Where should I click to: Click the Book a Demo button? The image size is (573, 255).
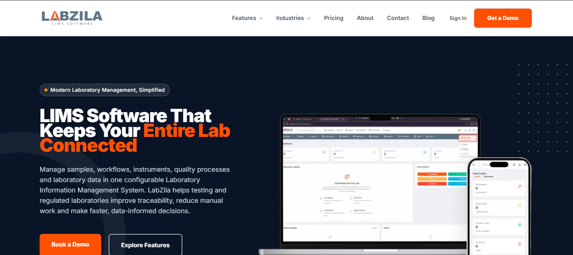70,244
